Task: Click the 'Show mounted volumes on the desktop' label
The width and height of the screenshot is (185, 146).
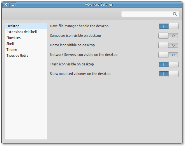Action: point(80,74)
